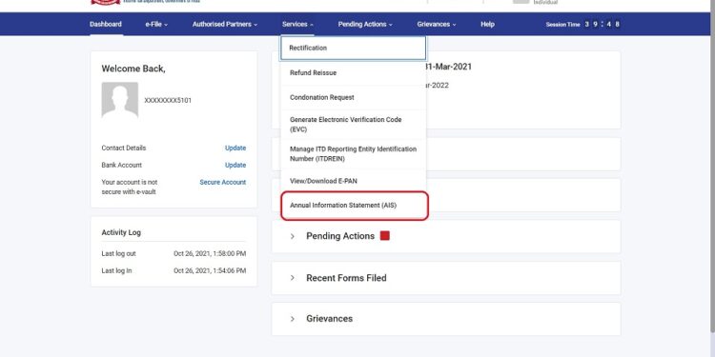Click the Secure Account link

[x=222, y=182]
